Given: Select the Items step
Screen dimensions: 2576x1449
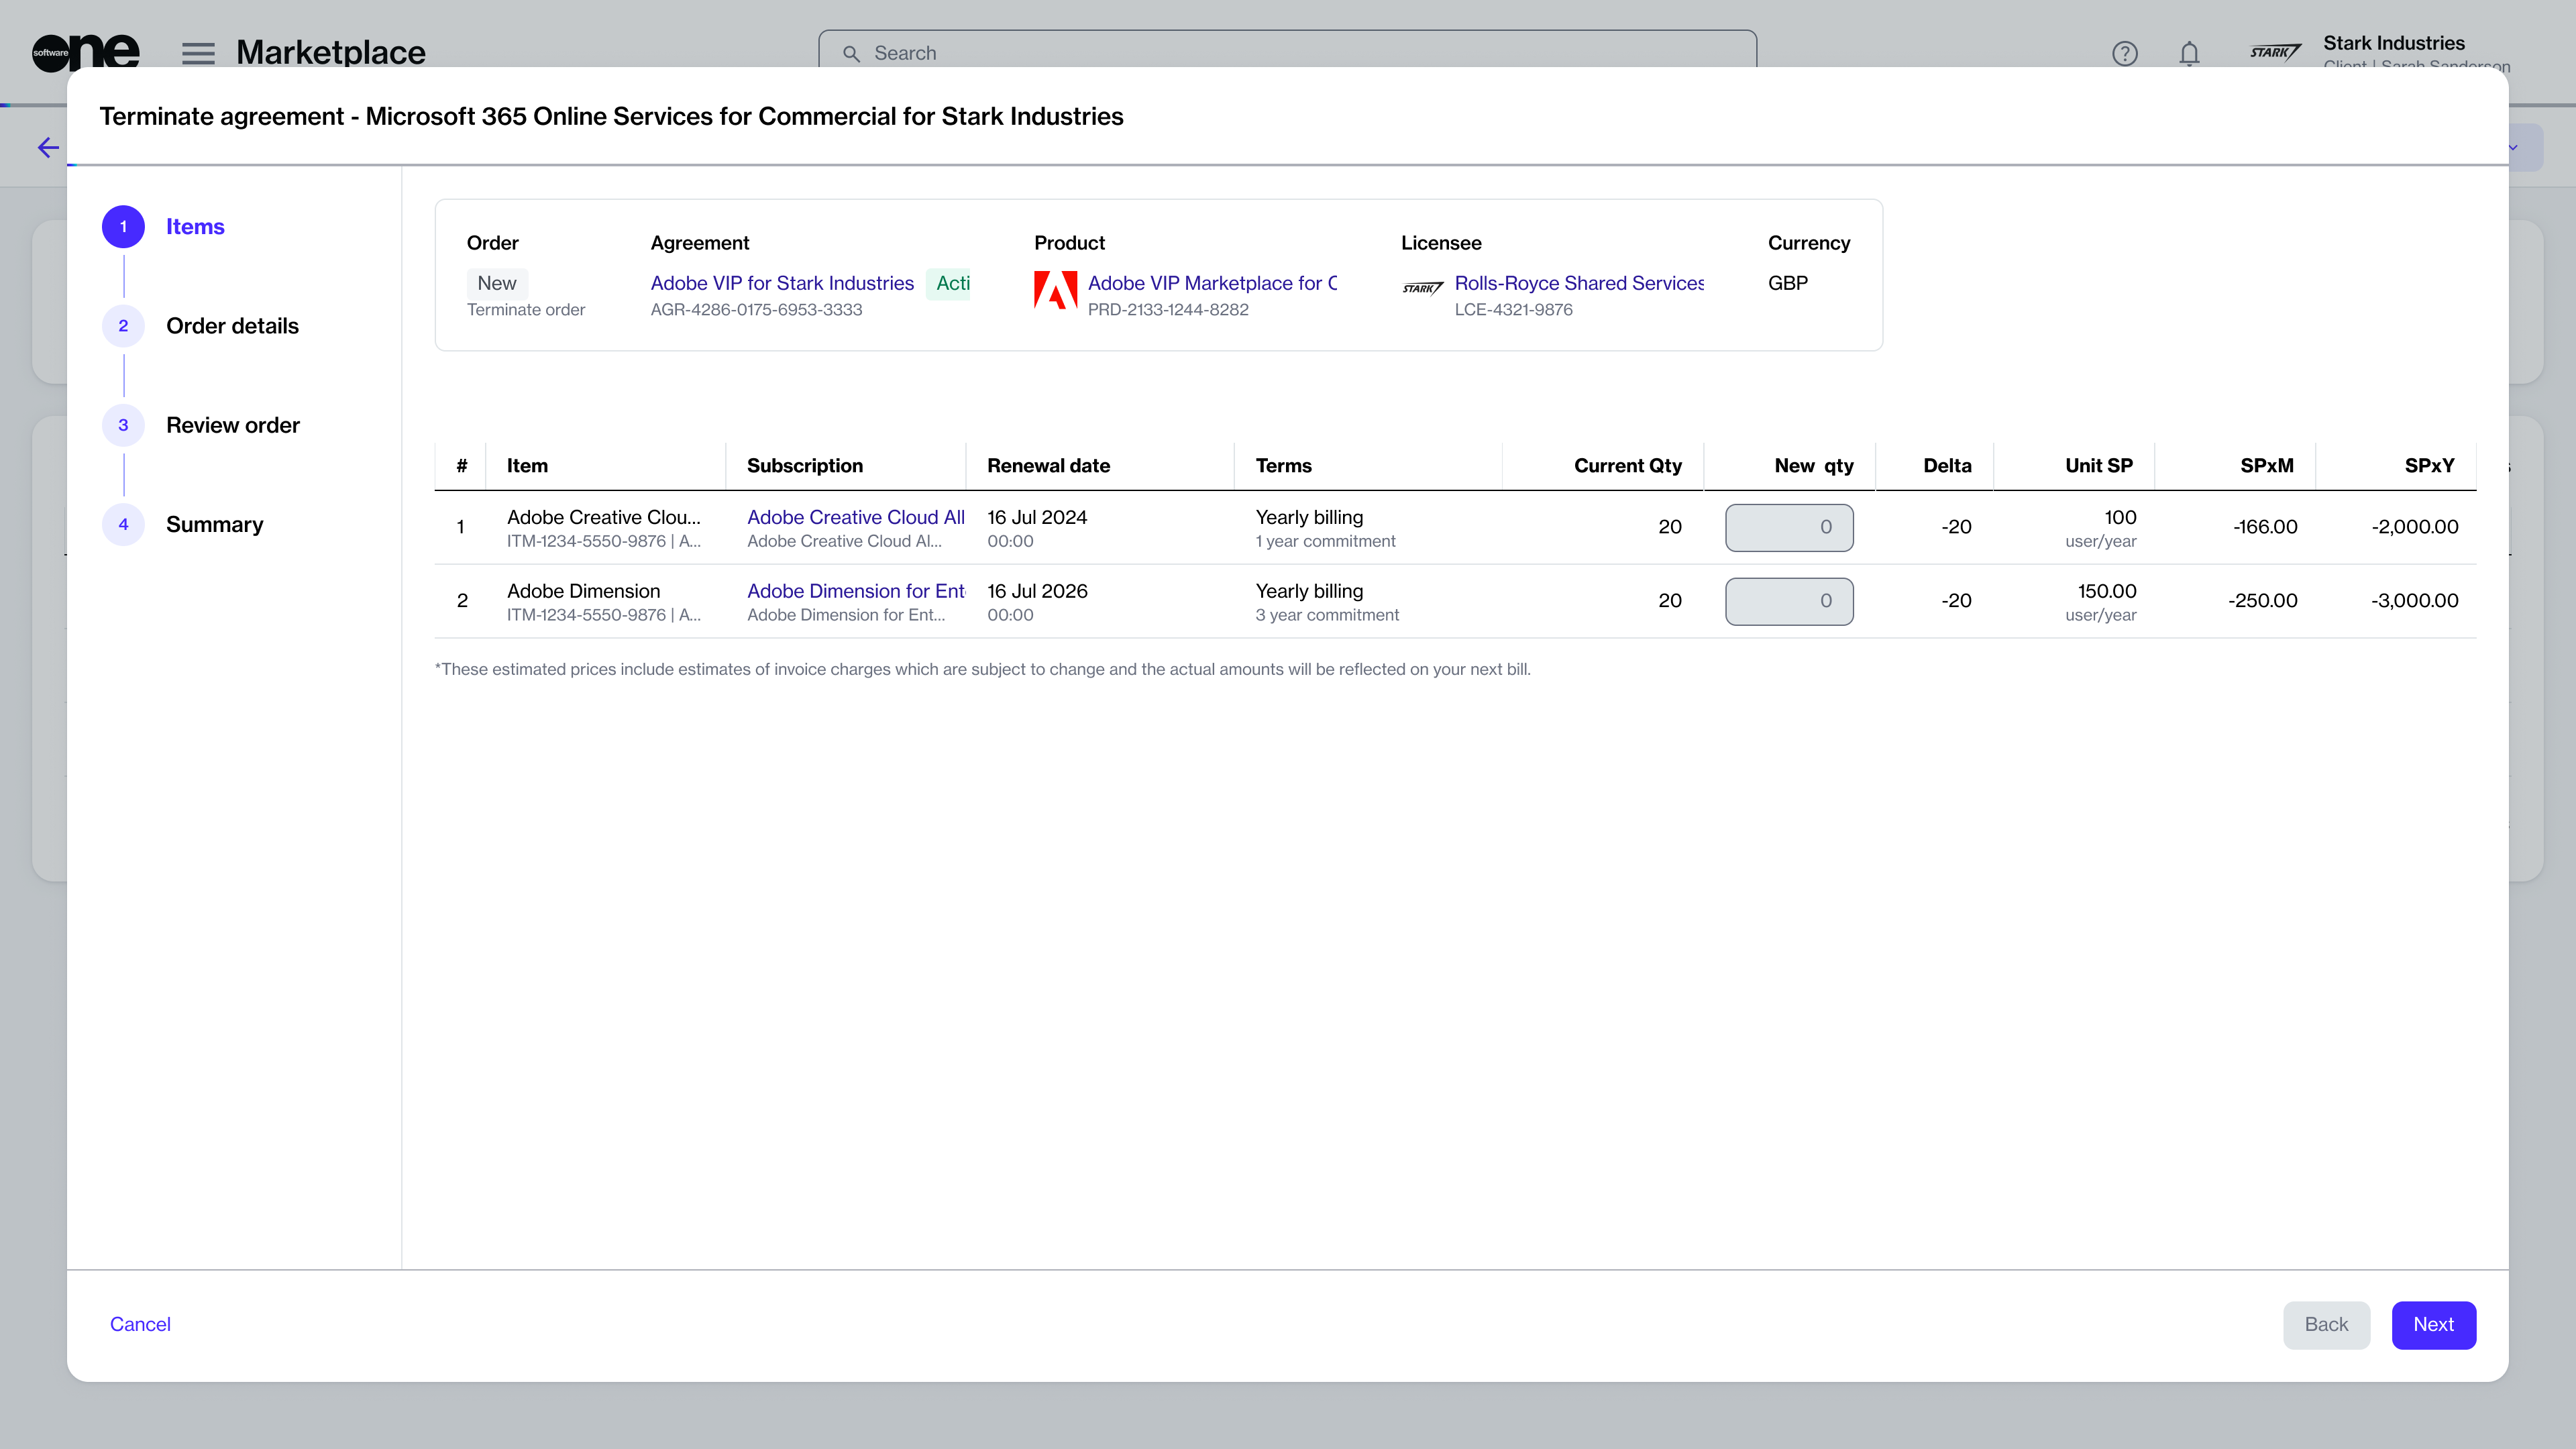Looking at the screenshot, I should click(195, 227).
